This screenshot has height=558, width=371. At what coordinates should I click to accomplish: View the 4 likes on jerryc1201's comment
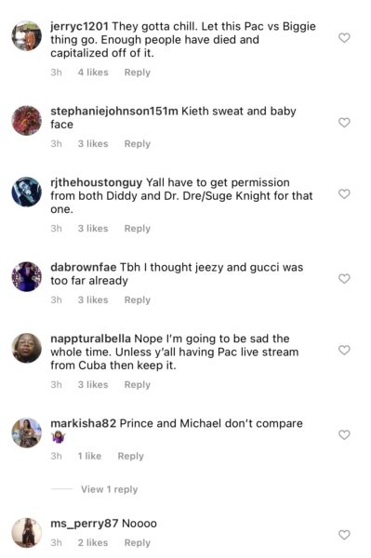coord(93,73)
